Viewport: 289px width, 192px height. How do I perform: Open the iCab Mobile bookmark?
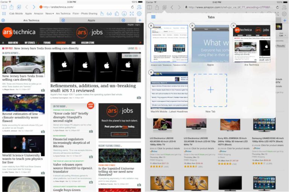coord(16,14)
